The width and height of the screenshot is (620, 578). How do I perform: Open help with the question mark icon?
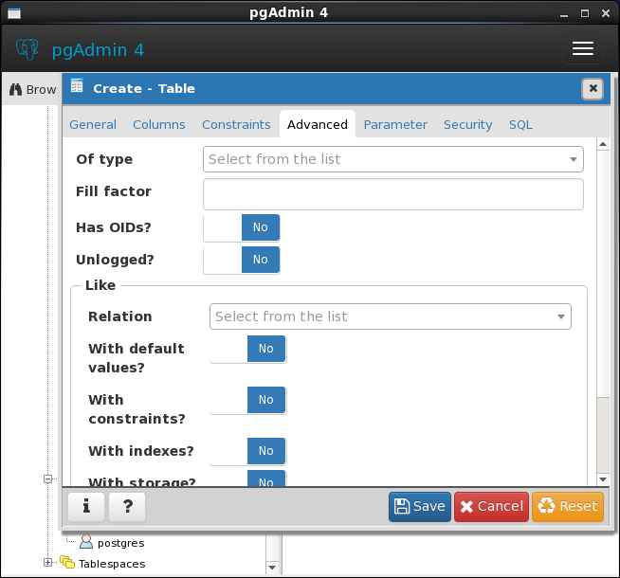click(127, 506)
